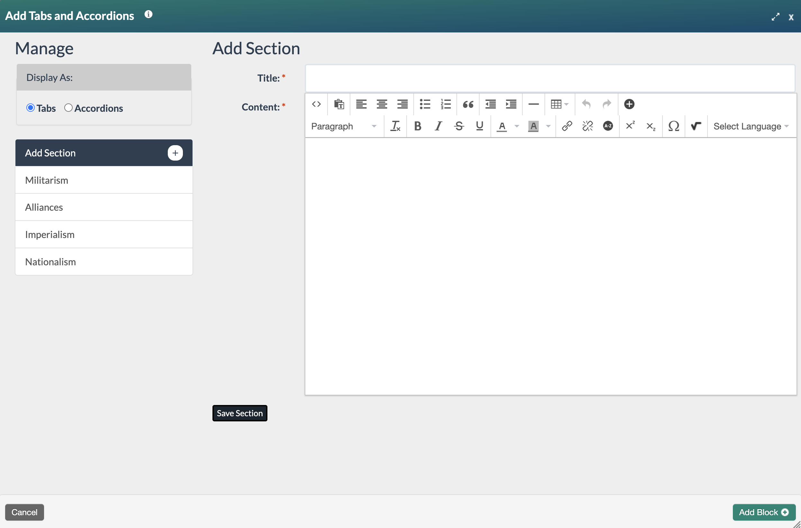Insert a special character with Omega icon

point(673,126)
